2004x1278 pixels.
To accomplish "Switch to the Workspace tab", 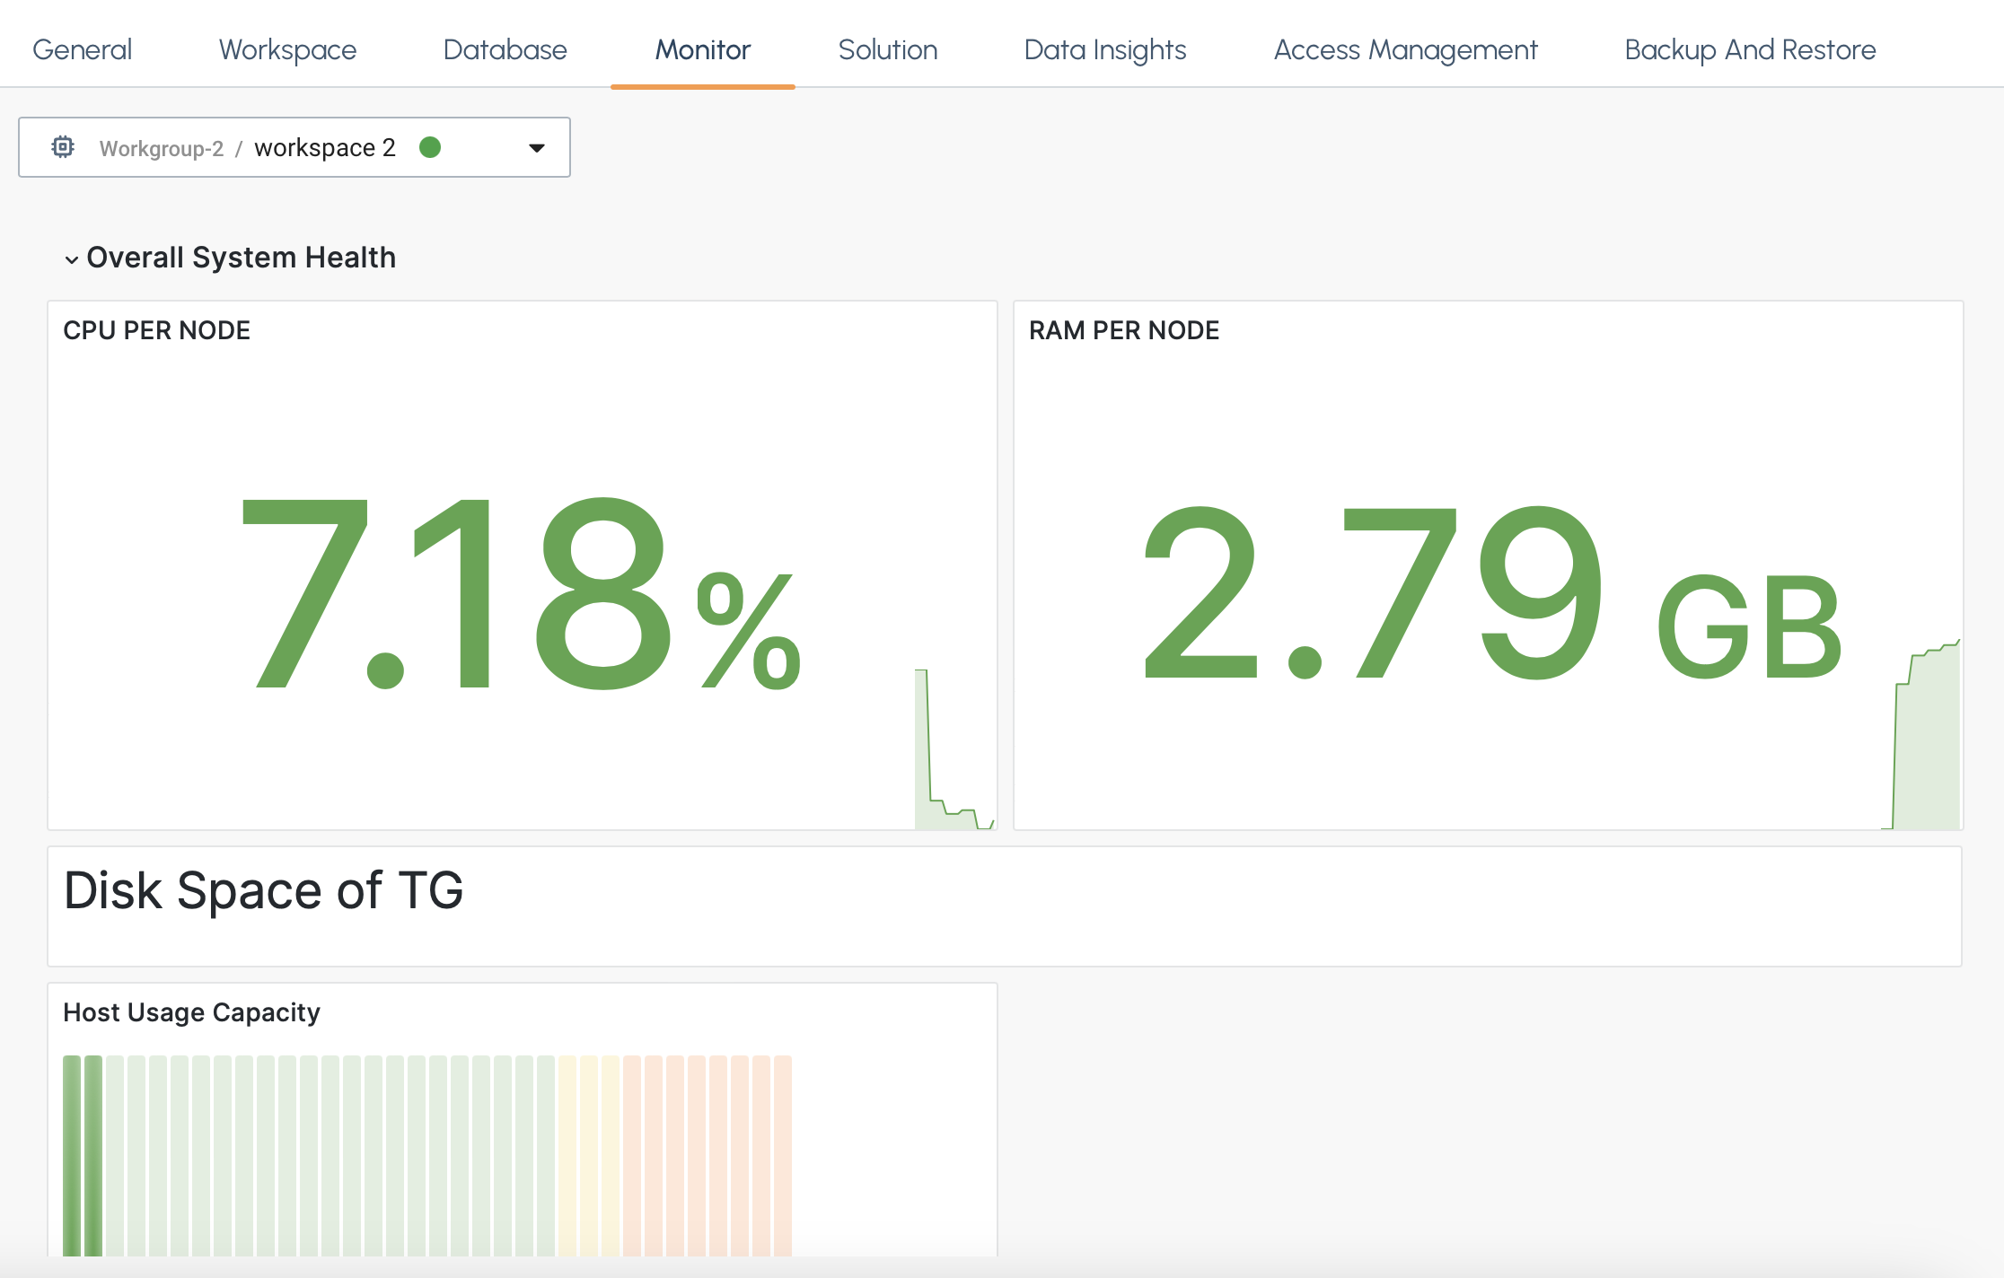I will pyautogui.click(x=286, y=50).
